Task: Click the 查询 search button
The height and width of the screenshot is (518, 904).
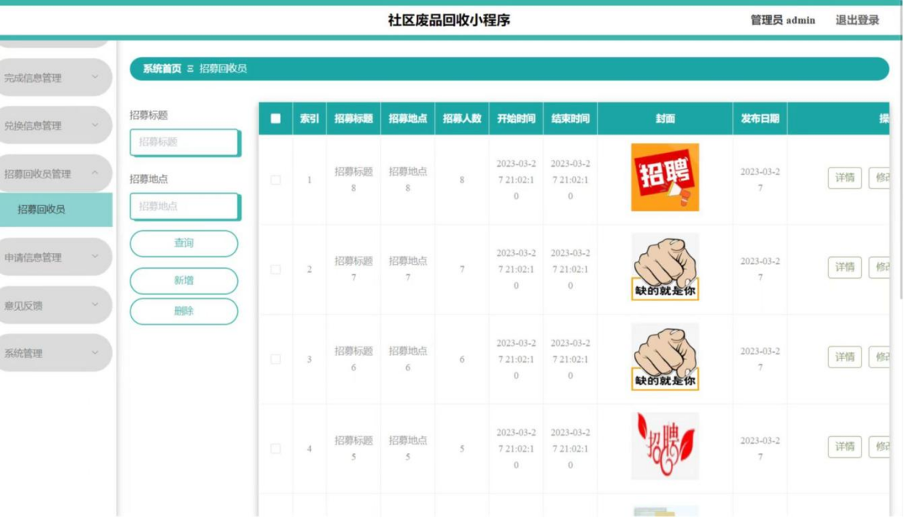Action: 184,243
